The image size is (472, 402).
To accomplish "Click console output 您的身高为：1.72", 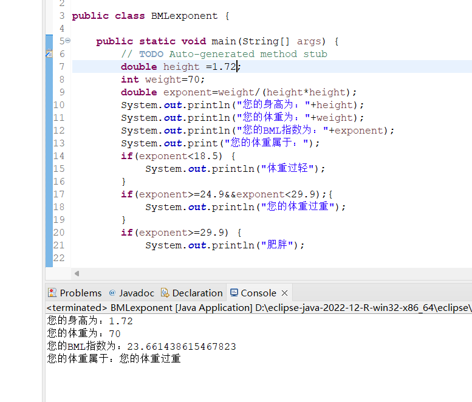I will pos(90,321).
